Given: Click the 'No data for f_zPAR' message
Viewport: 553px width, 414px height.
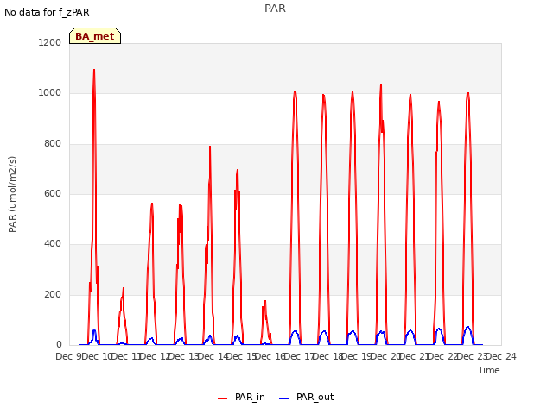Looking at the screenshot, I should [47, 12].
